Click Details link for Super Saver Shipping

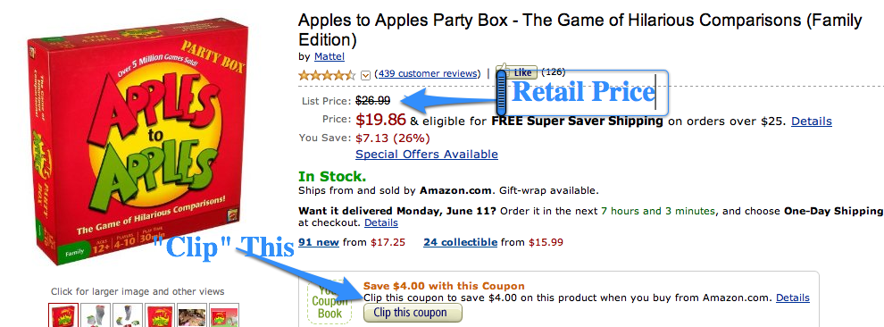coord(812,122)
